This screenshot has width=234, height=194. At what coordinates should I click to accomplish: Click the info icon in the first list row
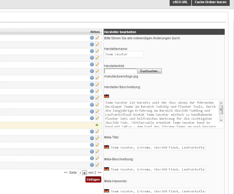(x=92, y=38)
